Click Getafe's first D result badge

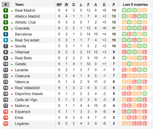point(124,64)
